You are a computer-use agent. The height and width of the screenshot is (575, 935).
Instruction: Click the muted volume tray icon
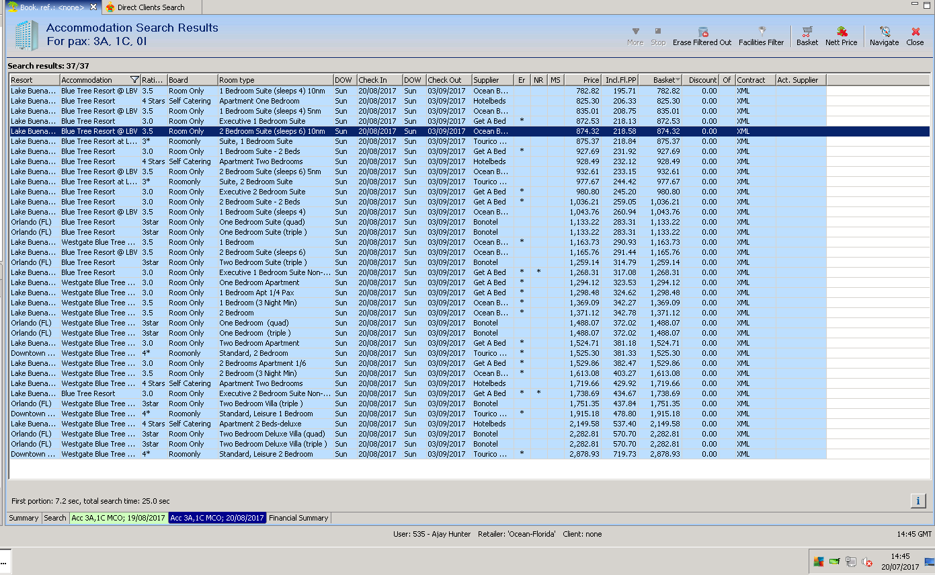click(867, 562)
